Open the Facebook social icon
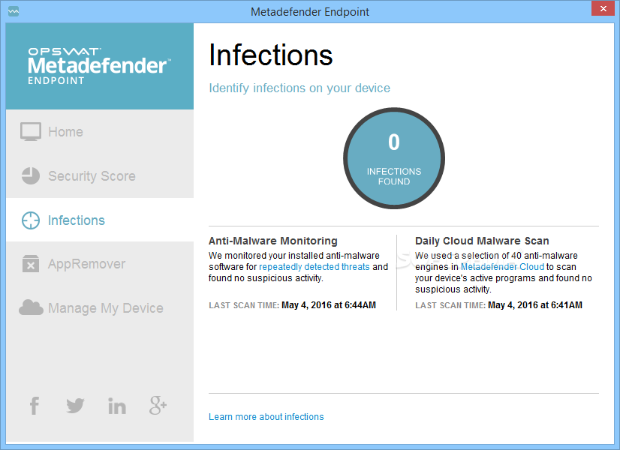Image resolution: width=620 pixels, height=450 pixels. coord(35,406)
